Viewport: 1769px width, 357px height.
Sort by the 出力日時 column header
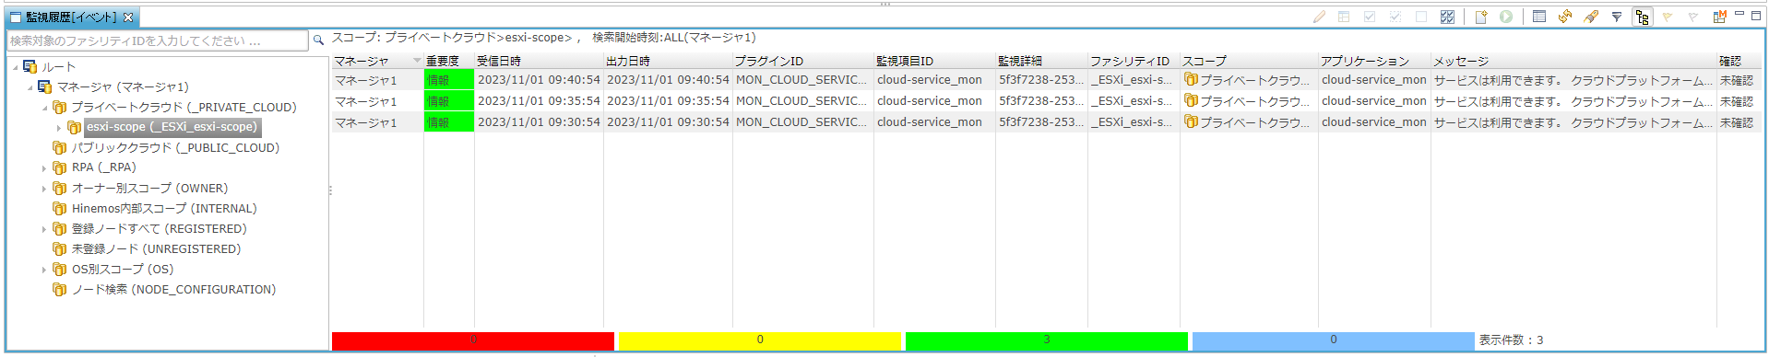pos(668,61)
